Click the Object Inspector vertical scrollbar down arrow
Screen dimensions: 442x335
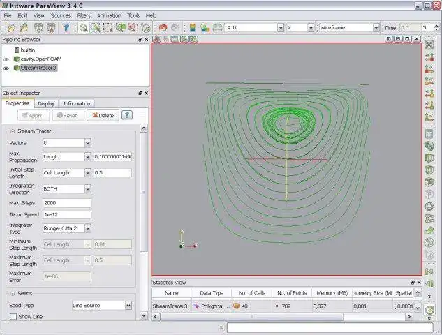(x=144, y=316)
